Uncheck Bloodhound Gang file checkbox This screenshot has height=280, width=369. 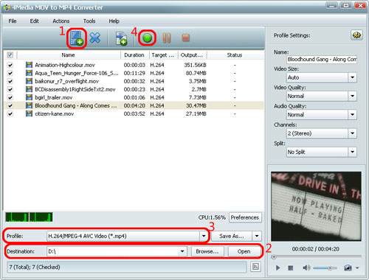click(x=10, y=105)
